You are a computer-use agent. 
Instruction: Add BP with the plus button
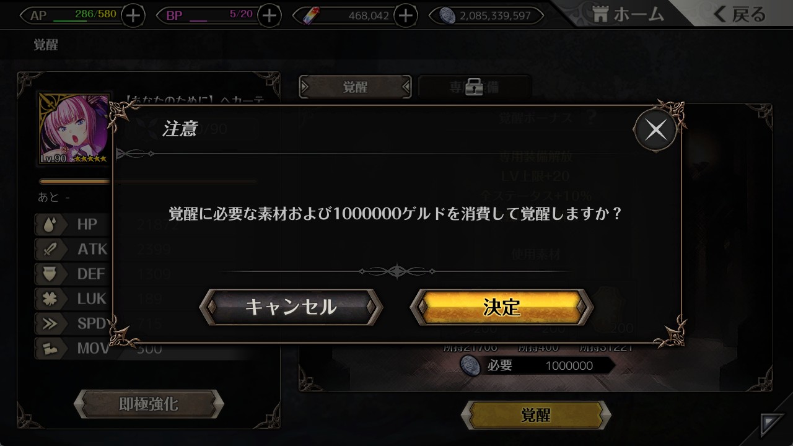pyautogui.click(x=269, y=16)
